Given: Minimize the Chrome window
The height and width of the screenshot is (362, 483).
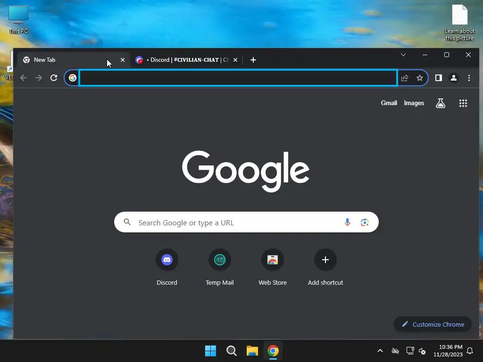Looking at the screenshot, I should click(x=425, y=55).
